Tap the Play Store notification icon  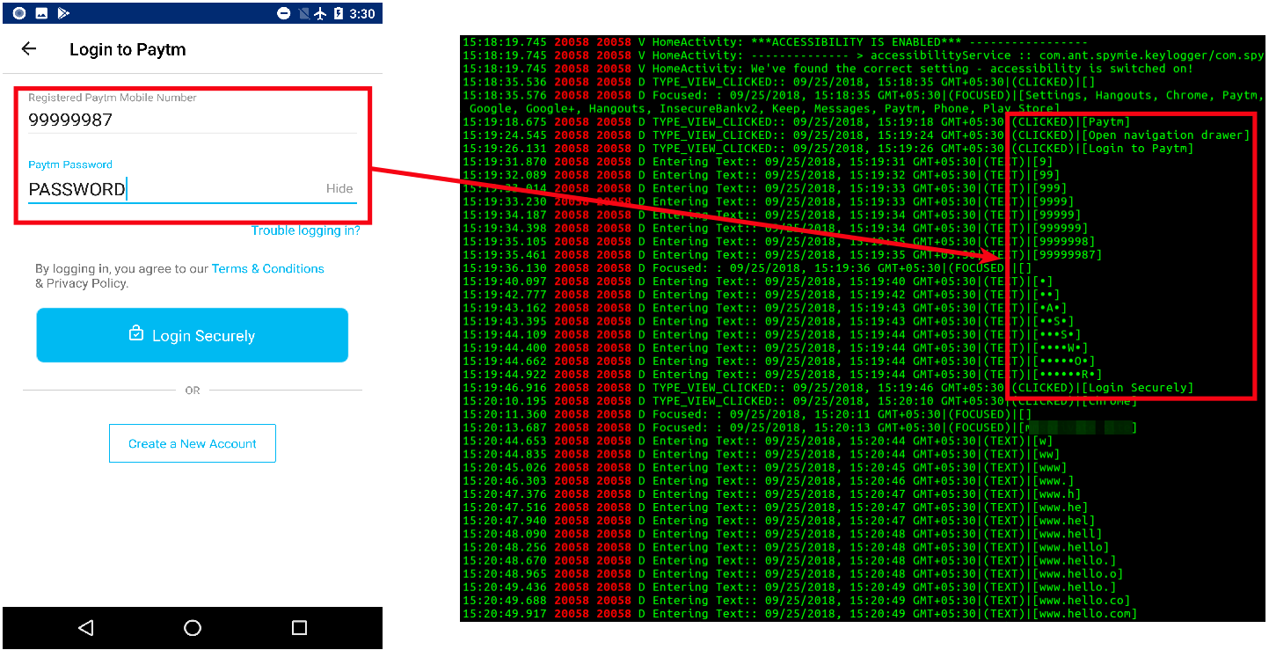click(63, 13)
